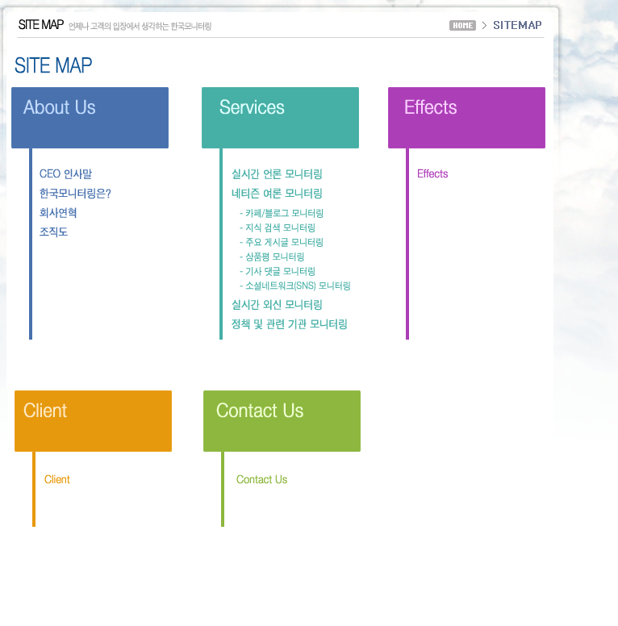Viewport: 618px width, 626px height.
Task: Open 네티즌 여론 모니터링 link
Action: [x=277, y=194]
